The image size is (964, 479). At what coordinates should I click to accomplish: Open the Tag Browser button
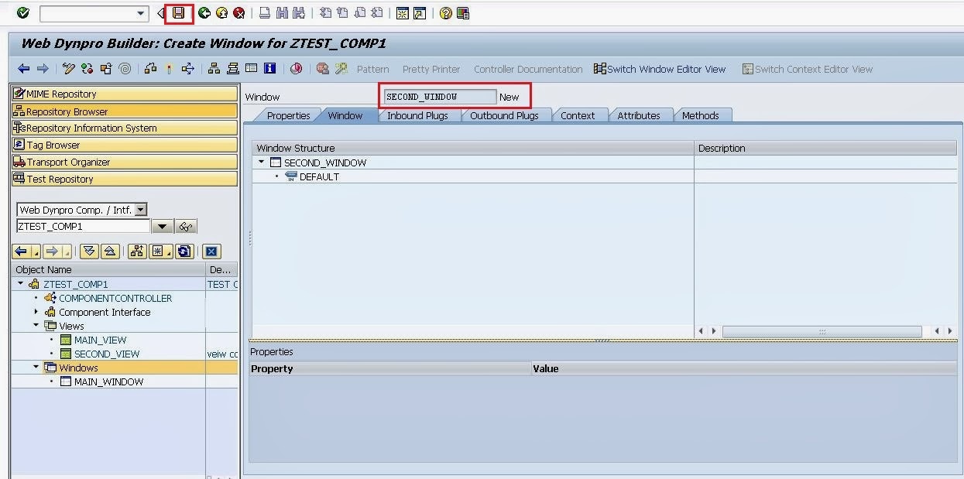[x=125, y=145]
